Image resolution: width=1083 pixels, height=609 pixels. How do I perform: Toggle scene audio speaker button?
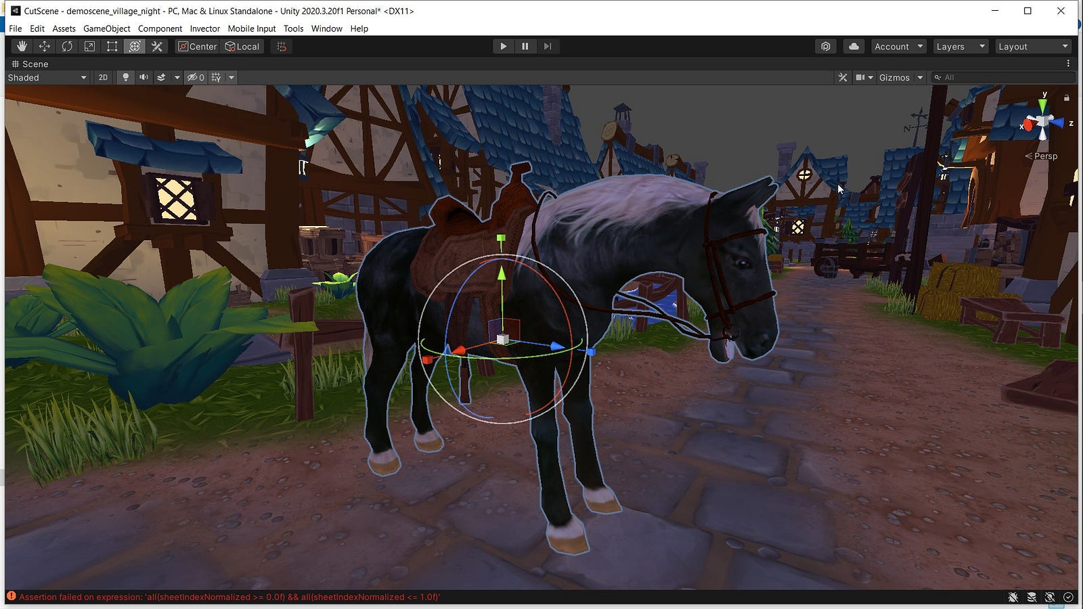143,77
